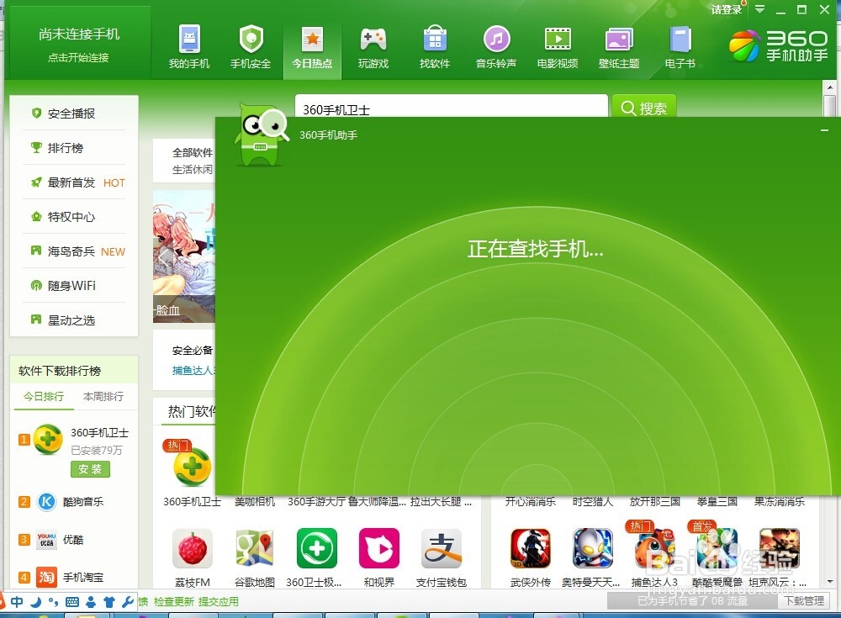This screenshot has width=841, height=618.
Task: Click the anime banner thumbnail
Action: 184,256
